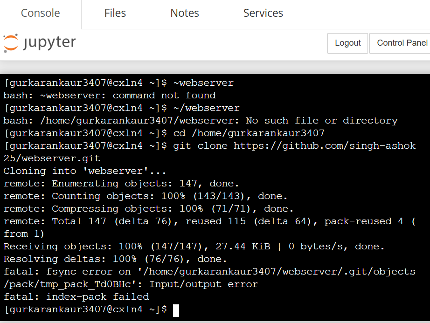Click the "Cloning into 'webserver'..." line

(84, 171)
